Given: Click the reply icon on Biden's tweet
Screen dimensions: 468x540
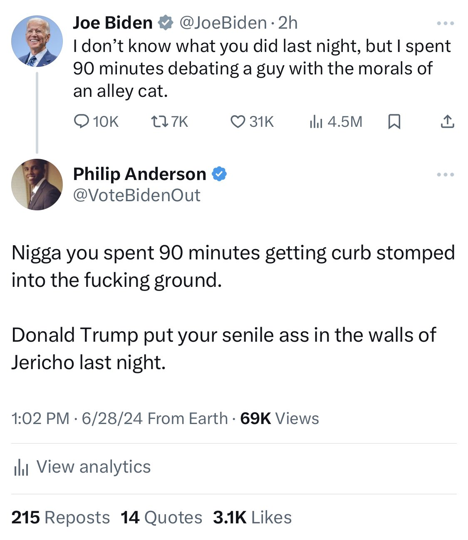Looking at the screenshot, I should [x=81, y=121].
